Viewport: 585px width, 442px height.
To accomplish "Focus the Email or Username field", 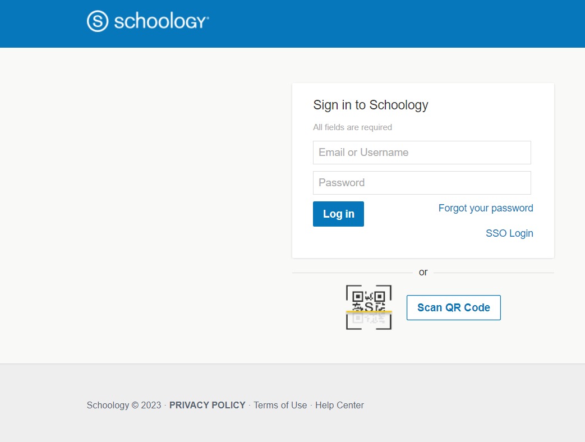I will [x=422, y=153].
